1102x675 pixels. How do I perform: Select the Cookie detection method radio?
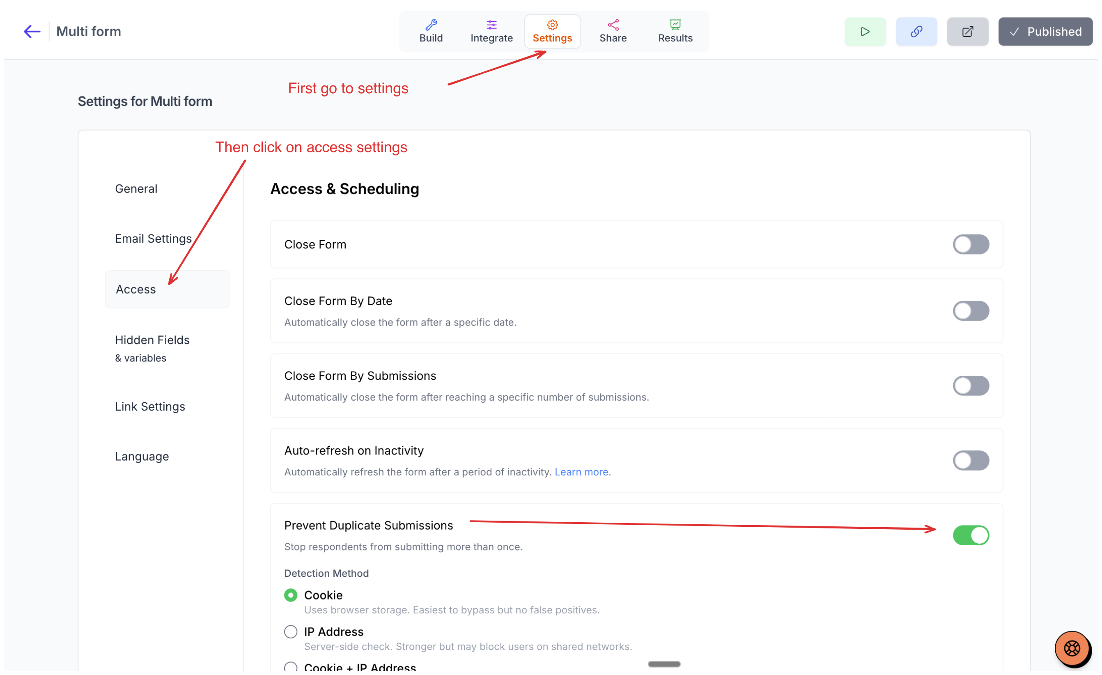(291, 595)
